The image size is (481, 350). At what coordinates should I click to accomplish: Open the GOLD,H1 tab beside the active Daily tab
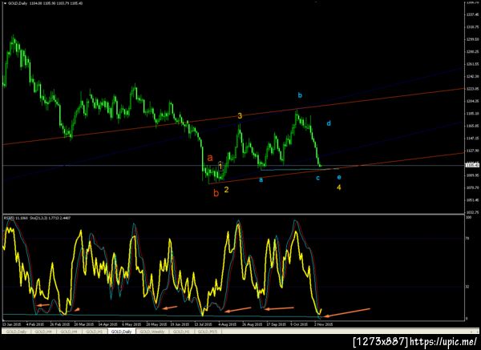[94, 332]
